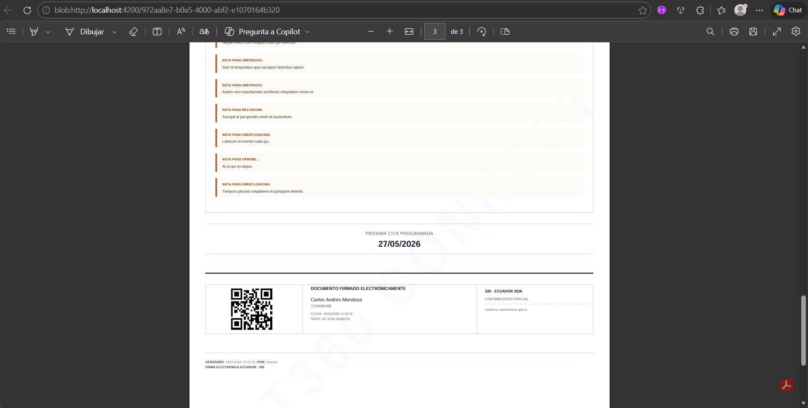Open the Copilot Chat button
Image resolution: width=808 pixels, height=408 pixels.
pos(788,10)
